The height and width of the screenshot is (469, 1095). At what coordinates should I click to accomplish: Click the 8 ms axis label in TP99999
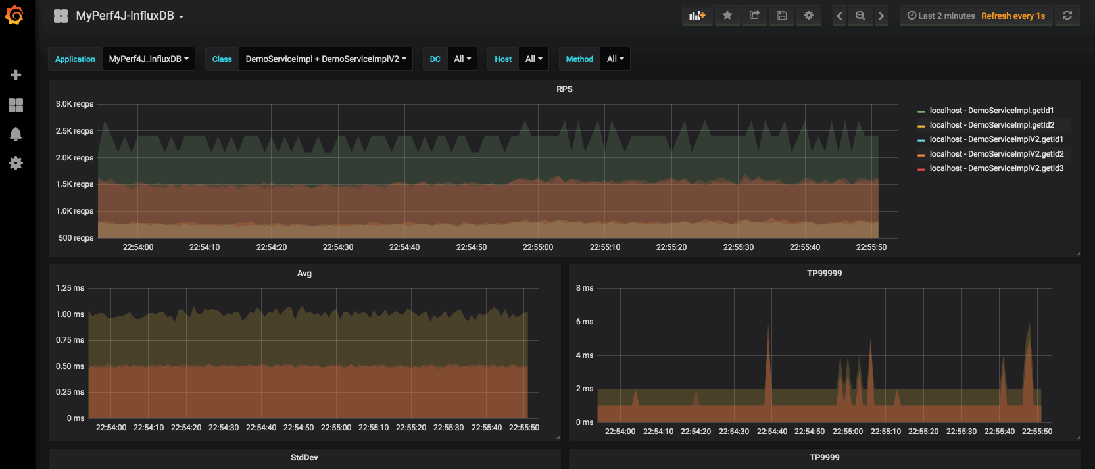click(x=585, y=288)
